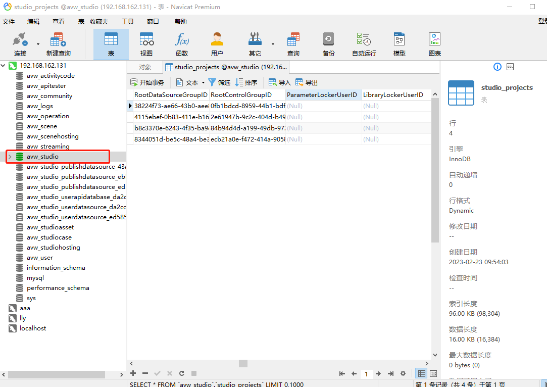The width and height of the screenshot is (547, 387).
Task: Click the Others (其它) tools icon
Action: point(255,44)
